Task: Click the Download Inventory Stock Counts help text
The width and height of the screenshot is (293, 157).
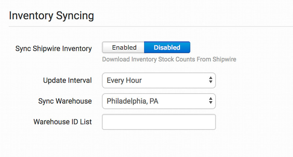Action: click(169, 59)
